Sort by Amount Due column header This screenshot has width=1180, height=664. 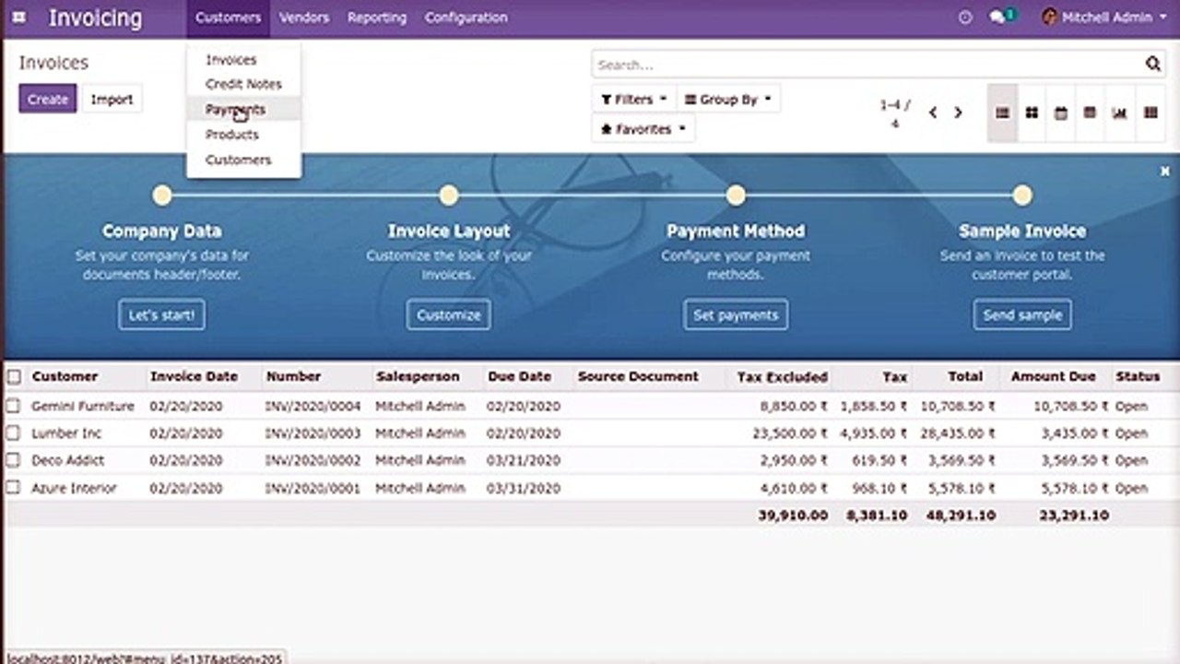click(x=1054, y=376)
